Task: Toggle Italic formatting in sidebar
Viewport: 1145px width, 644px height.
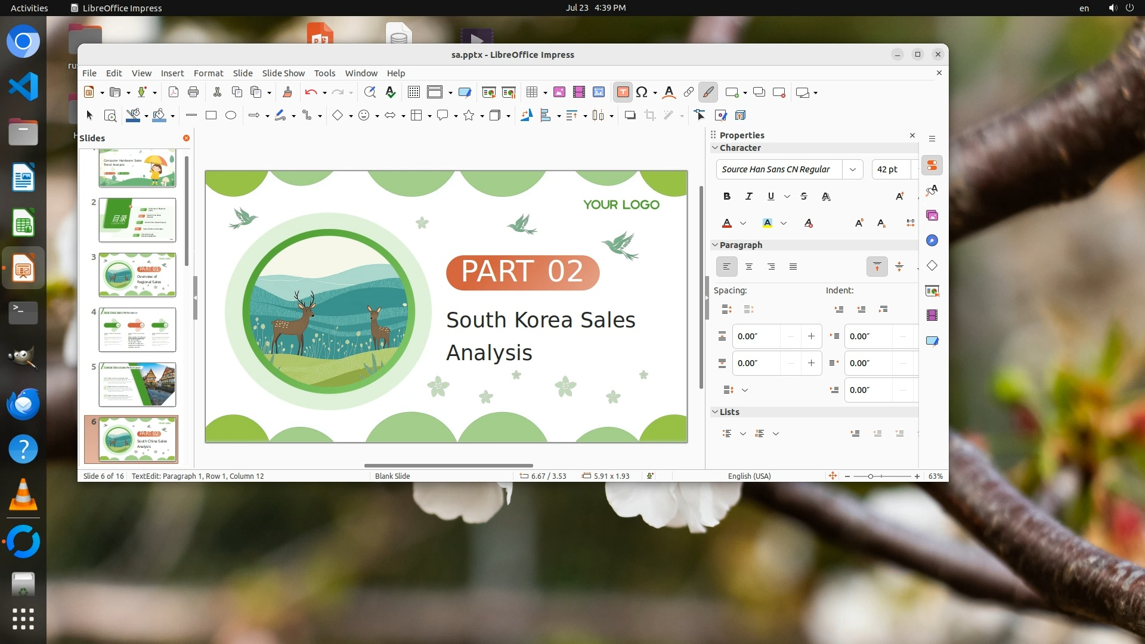Action: [x=748, y=196]
